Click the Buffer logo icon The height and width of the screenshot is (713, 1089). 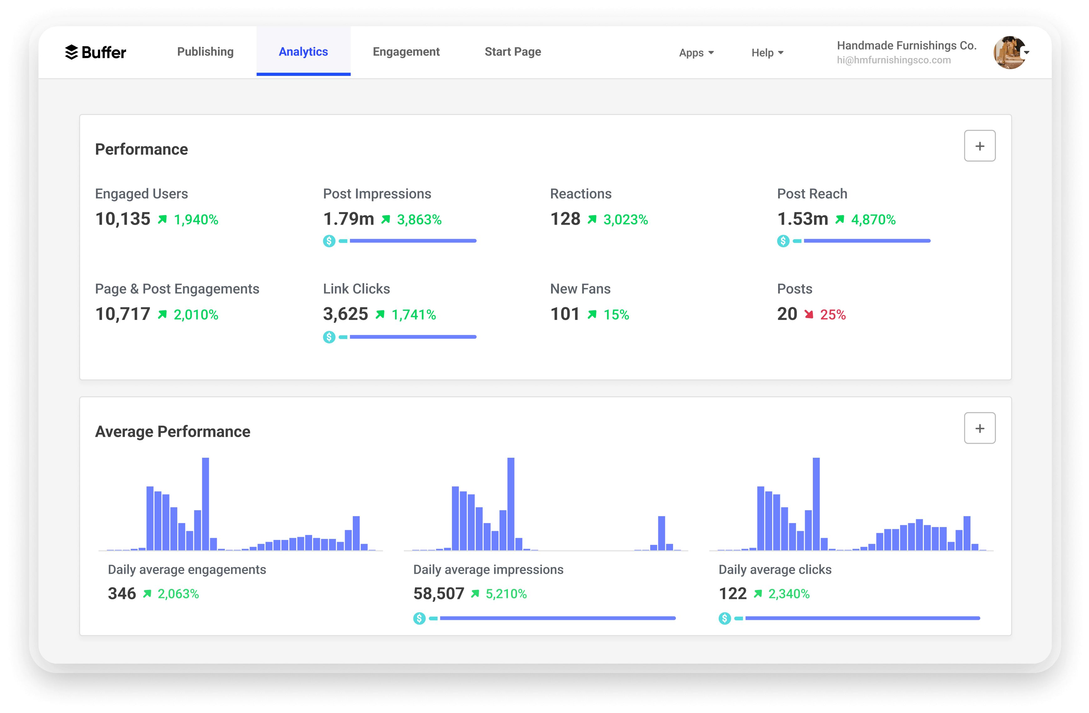pyautogui.click(x=72, y=52)
